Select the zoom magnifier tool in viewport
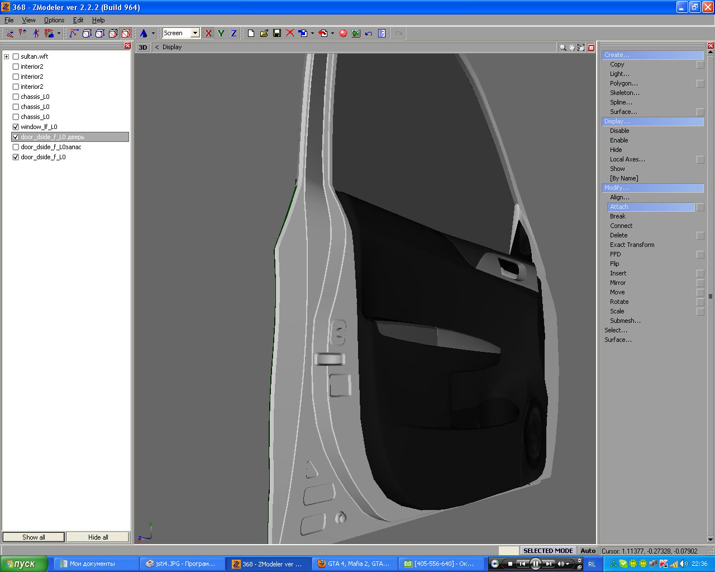This screenshot has height=572, width=715. (x=563, y=47)
